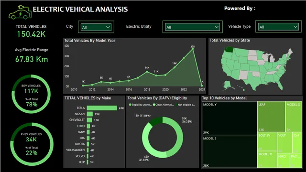Screen dimensions: 306x172
Task: Click the NISSAN 13K bar
Action: tap(90, 114)
